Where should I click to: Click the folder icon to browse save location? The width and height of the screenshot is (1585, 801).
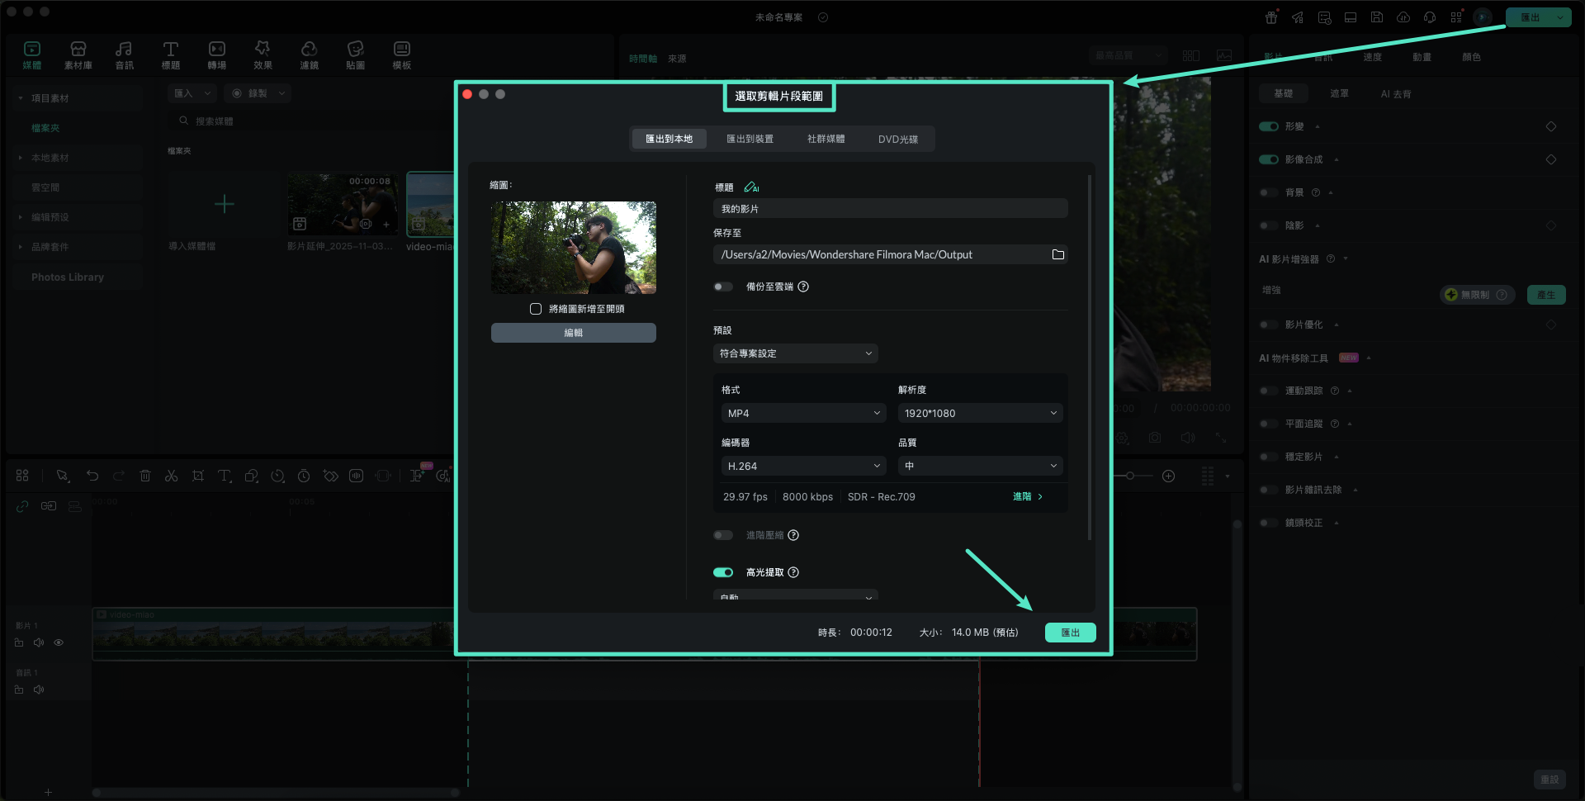[x=1057, y=254]
